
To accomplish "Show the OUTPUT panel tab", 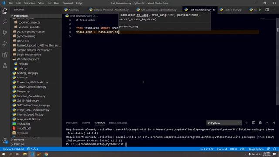I will point(86,123).
